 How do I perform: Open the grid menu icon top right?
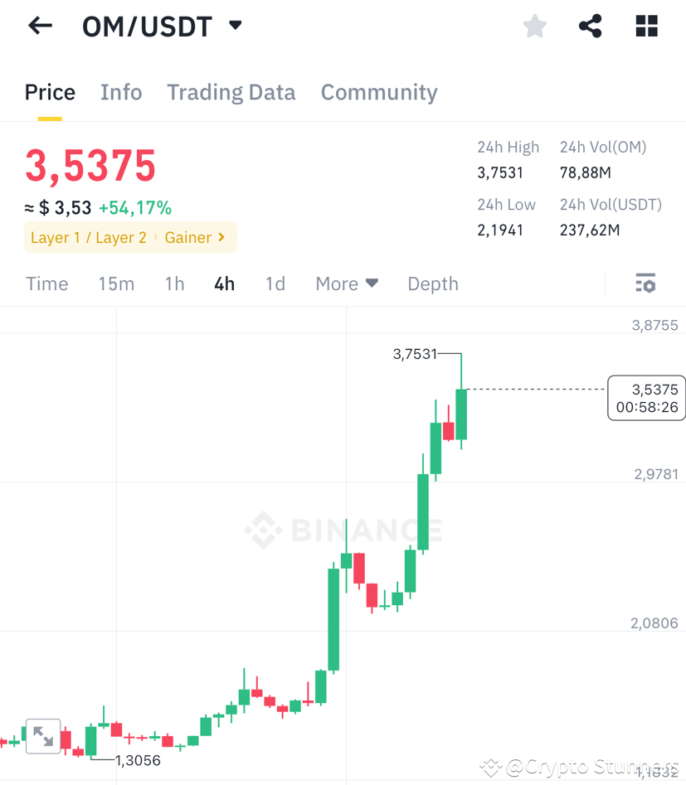[x=645, y=26]
